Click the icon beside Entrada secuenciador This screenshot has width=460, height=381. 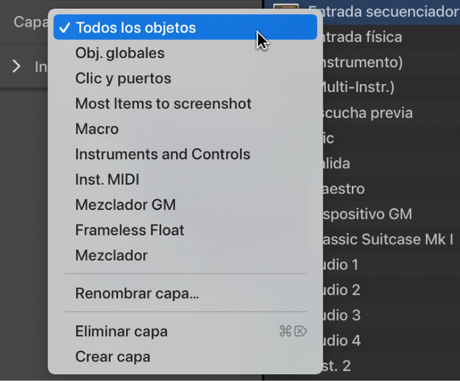coord(286,9)
